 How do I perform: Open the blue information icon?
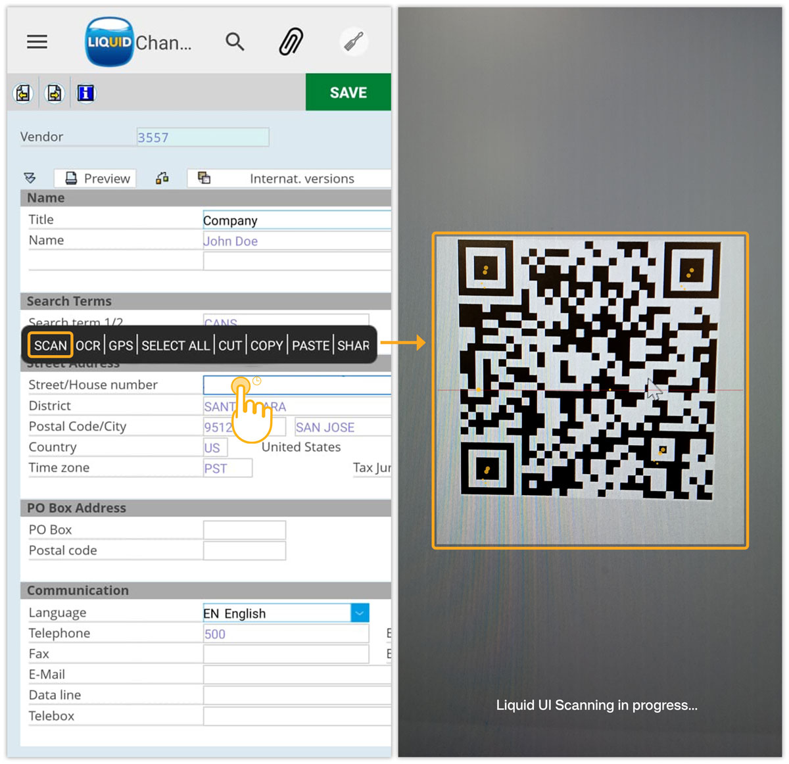(x=85, y=93)
